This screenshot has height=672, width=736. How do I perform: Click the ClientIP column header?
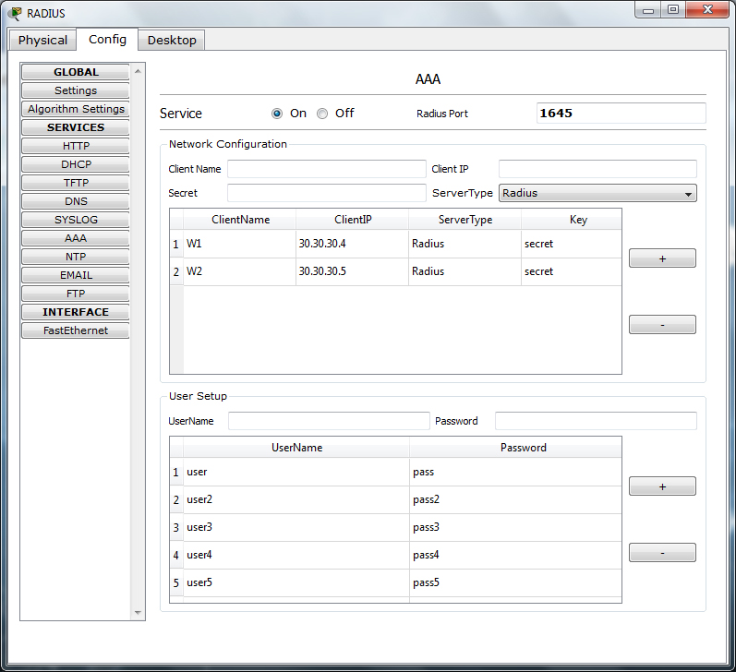[x=353, y=220]
